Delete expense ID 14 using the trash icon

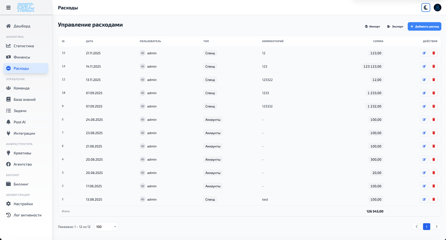[433, 66]
